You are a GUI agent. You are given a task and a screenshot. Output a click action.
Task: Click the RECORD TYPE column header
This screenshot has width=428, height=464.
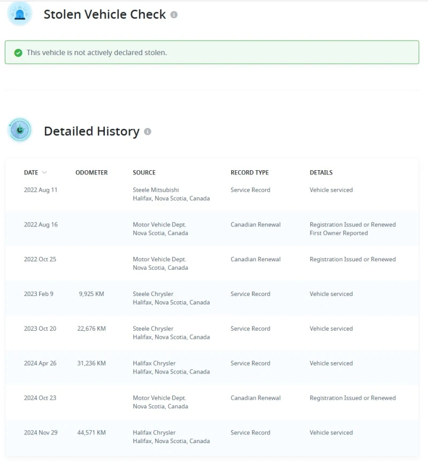tap(249, 172)
